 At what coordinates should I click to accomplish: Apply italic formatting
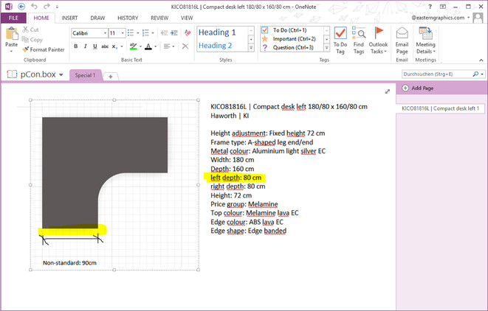(86, 46)
